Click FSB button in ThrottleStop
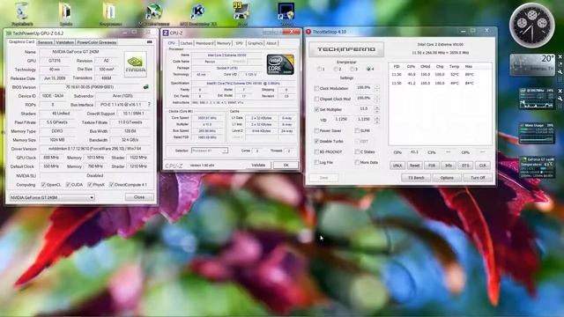564x317 pixels. [x=431, y=166]
